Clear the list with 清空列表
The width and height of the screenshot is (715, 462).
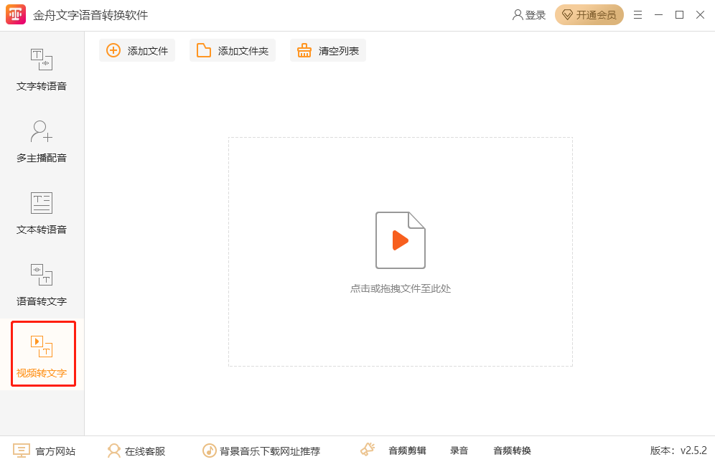328,50
